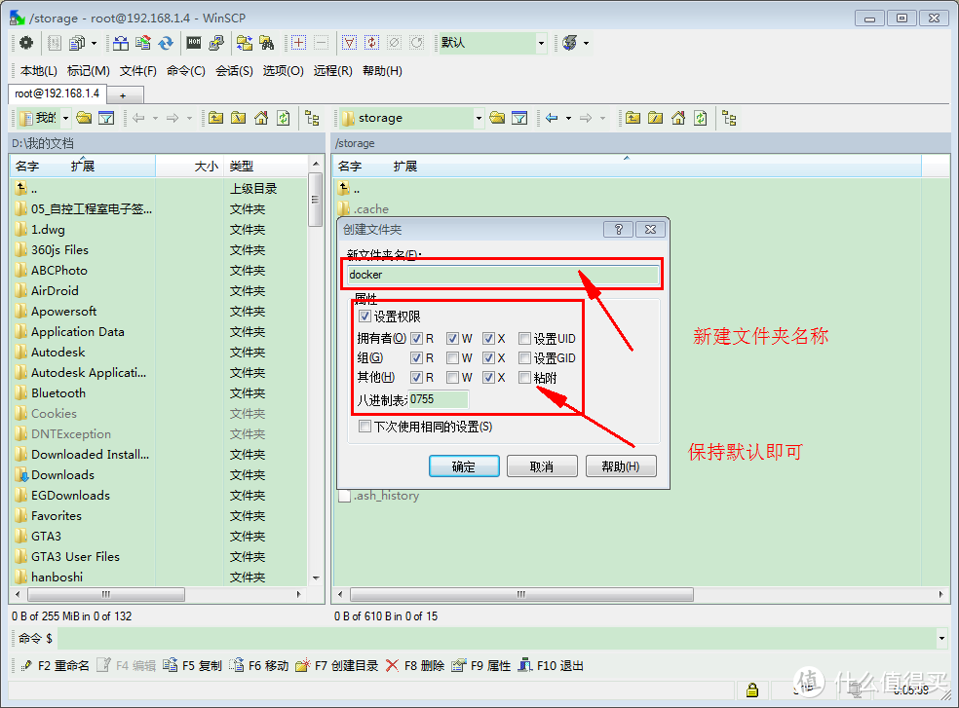Click the find files binoculars icon
Viewport: 959px width, 708px height.
pos(267,43)
